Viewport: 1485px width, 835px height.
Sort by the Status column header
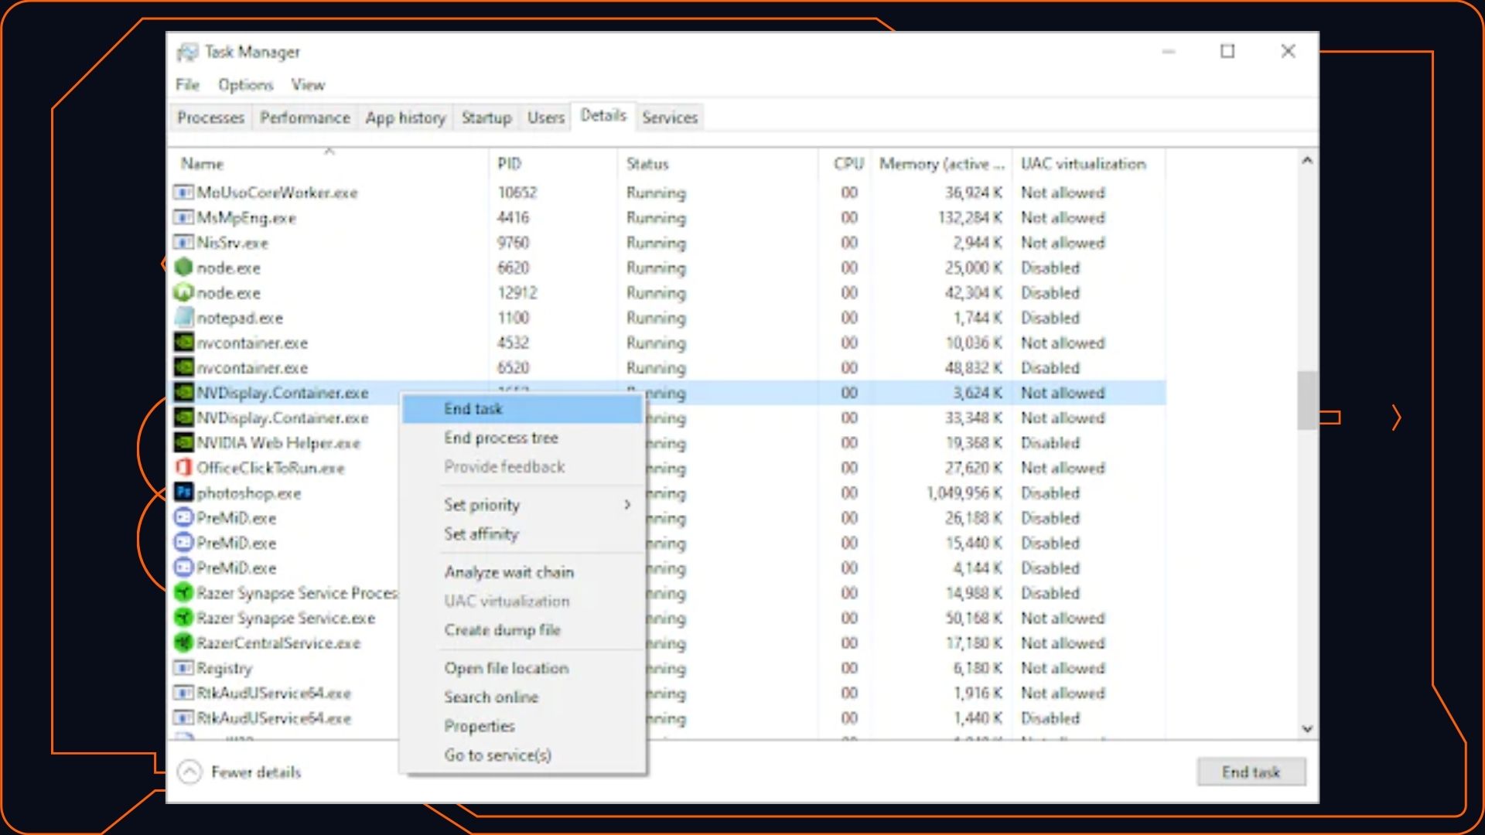coord(718,164)
